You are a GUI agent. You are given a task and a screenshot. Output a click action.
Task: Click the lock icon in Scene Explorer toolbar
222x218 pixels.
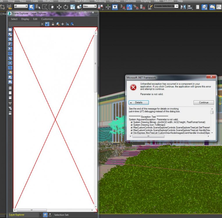click(x=53, y=24)
